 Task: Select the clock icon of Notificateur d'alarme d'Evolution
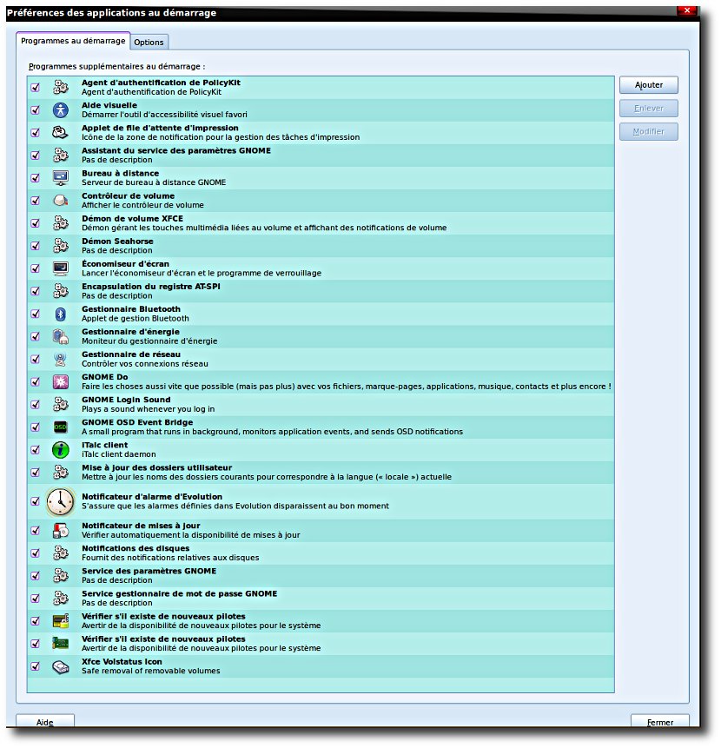61,501
